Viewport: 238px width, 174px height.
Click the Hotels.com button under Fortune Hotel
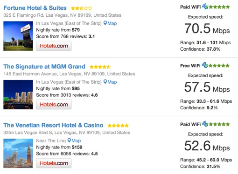(54, 46)
